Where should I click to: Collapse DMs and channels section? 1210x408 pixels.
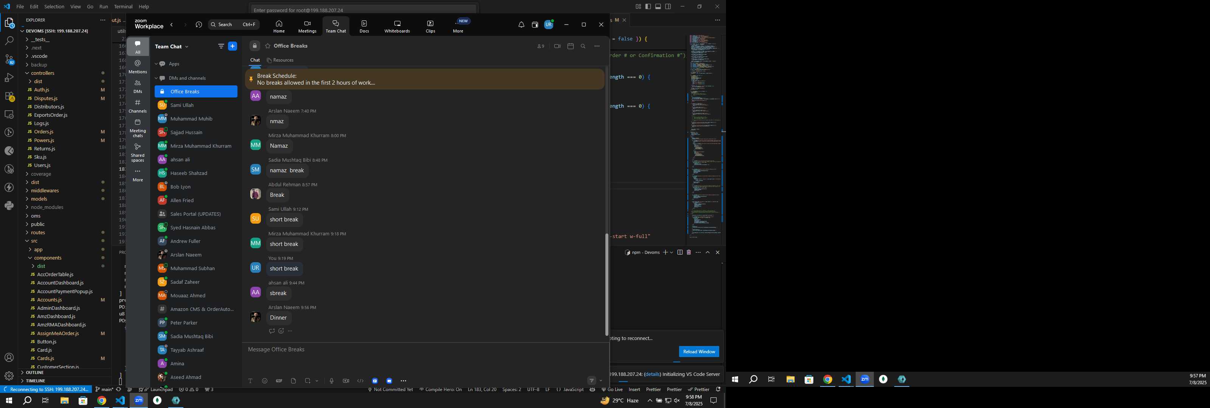pyautogui.click(x=156, y=79)
